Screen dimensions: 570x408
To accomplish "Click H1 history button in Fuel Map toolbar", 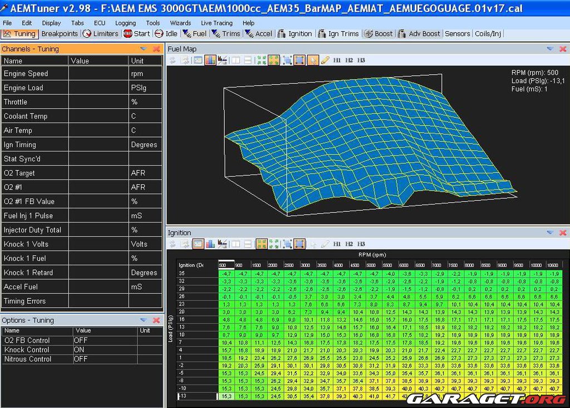I will coord(337,60).
